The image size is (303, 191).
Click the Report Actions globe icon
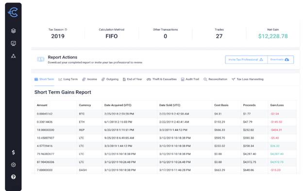point(41,59)
